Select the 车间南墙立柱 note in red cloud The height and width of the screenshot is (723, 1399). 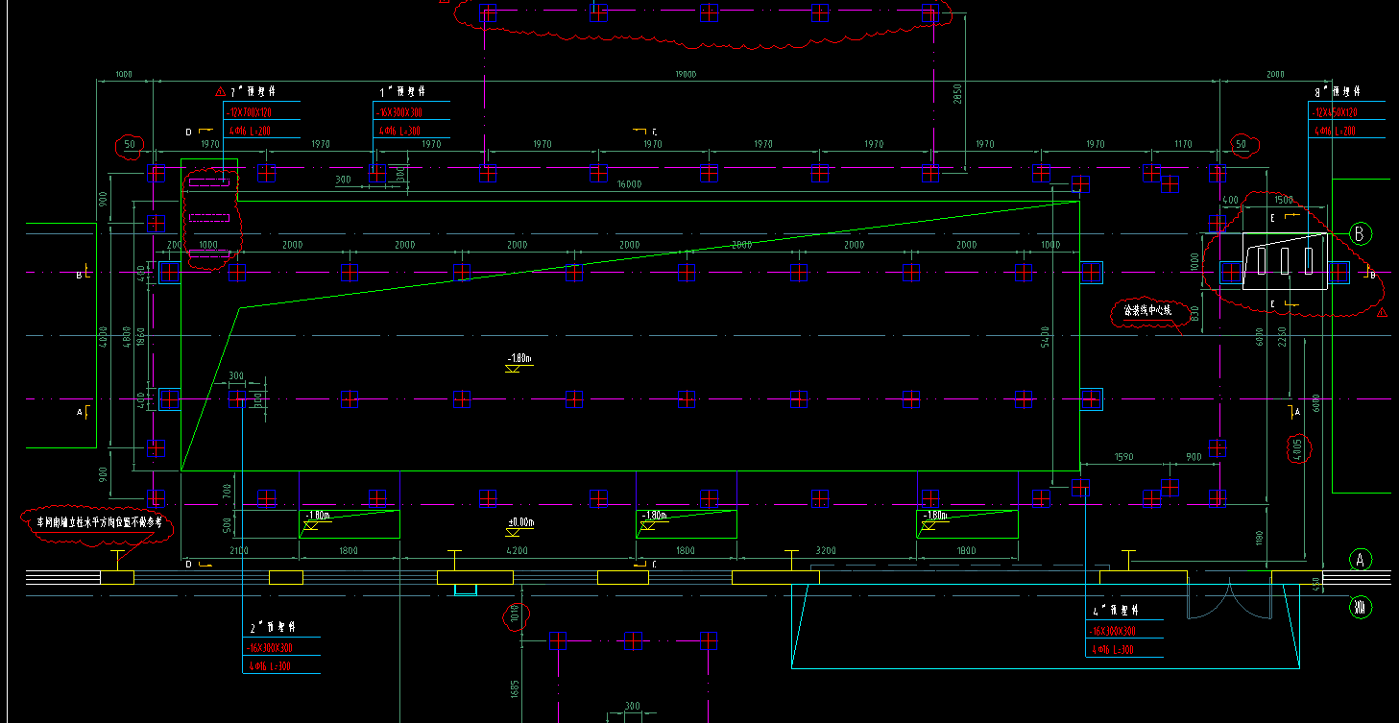click(100, 524)
